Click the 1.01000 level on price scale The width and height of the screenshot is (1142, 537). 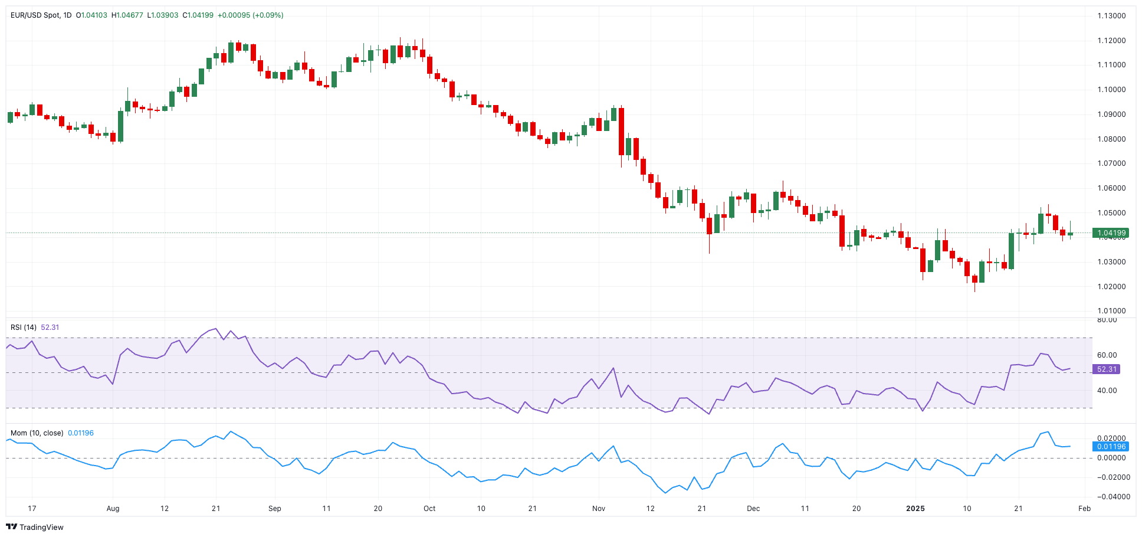coord(1111,311)
